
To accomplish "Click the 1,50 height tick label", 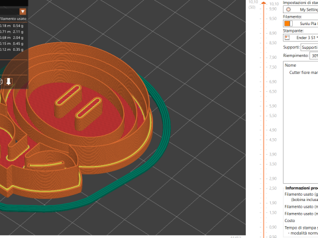I will [x=273, y=212].
